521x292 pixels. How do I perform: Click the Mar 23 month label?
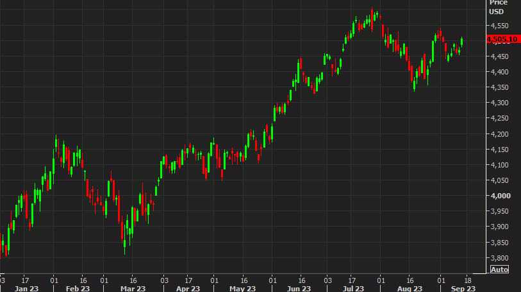tap(133, 288)
